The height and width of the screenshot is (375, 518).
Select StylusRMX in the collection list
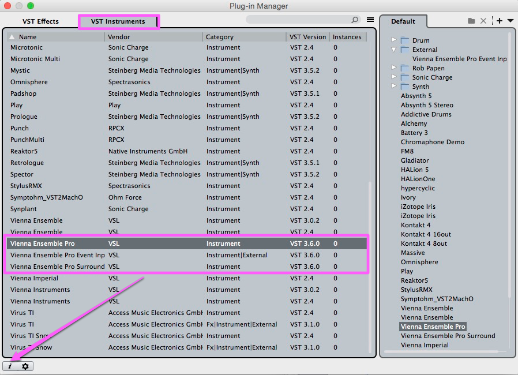[x=416, y=290]
